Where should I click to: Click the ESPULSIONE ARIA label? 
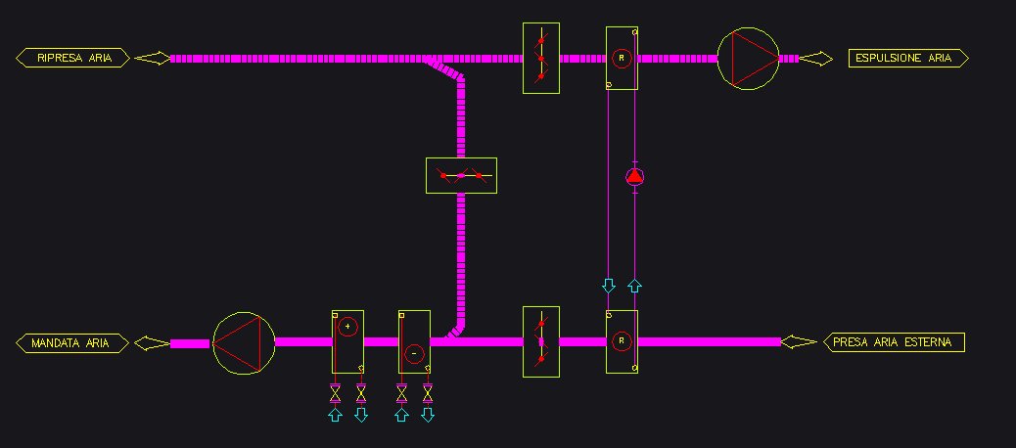coord(907,59)
